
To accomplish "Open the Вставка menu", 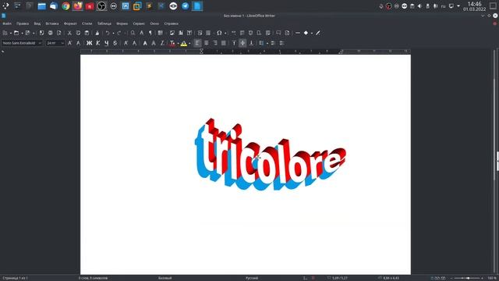I will [52, 23].
